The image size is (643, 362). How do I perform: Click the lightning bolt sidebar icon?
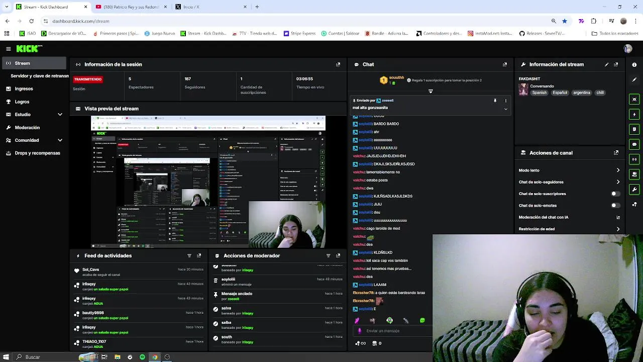click(x=634, y=114)
